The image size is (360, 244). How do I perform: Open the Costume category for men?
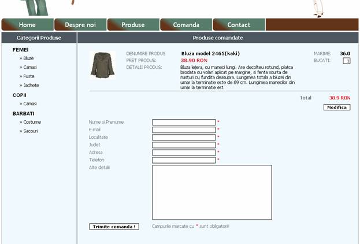(32, 122)
